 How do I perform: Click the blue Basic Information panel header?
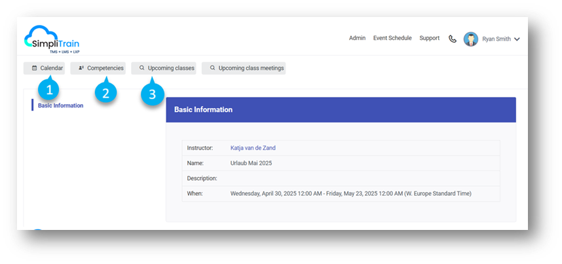coord(341,109)
